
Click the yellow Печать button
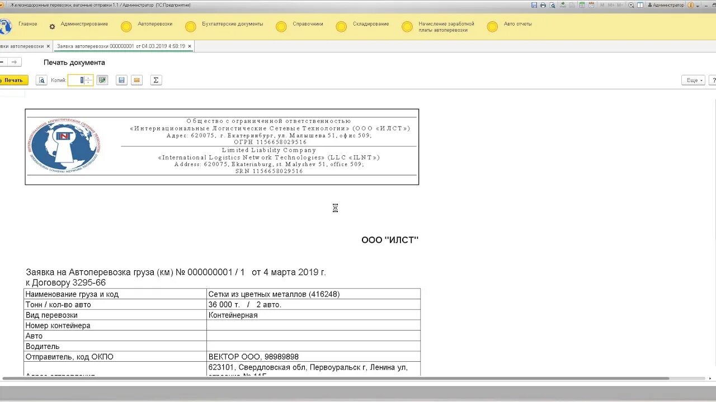click(13, 80)
